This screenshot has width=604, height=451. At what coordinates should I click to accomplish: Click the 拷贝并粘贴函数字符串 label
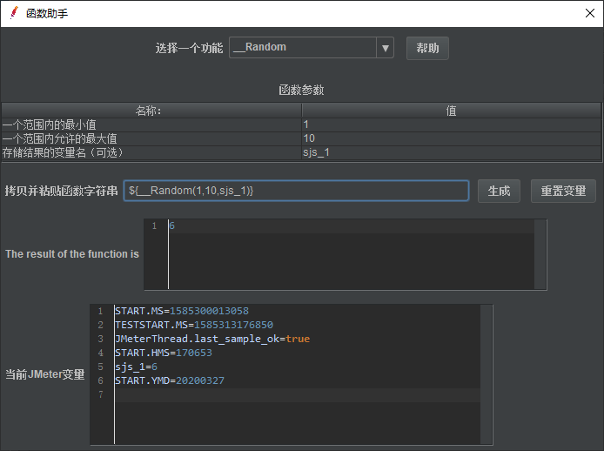61,191
